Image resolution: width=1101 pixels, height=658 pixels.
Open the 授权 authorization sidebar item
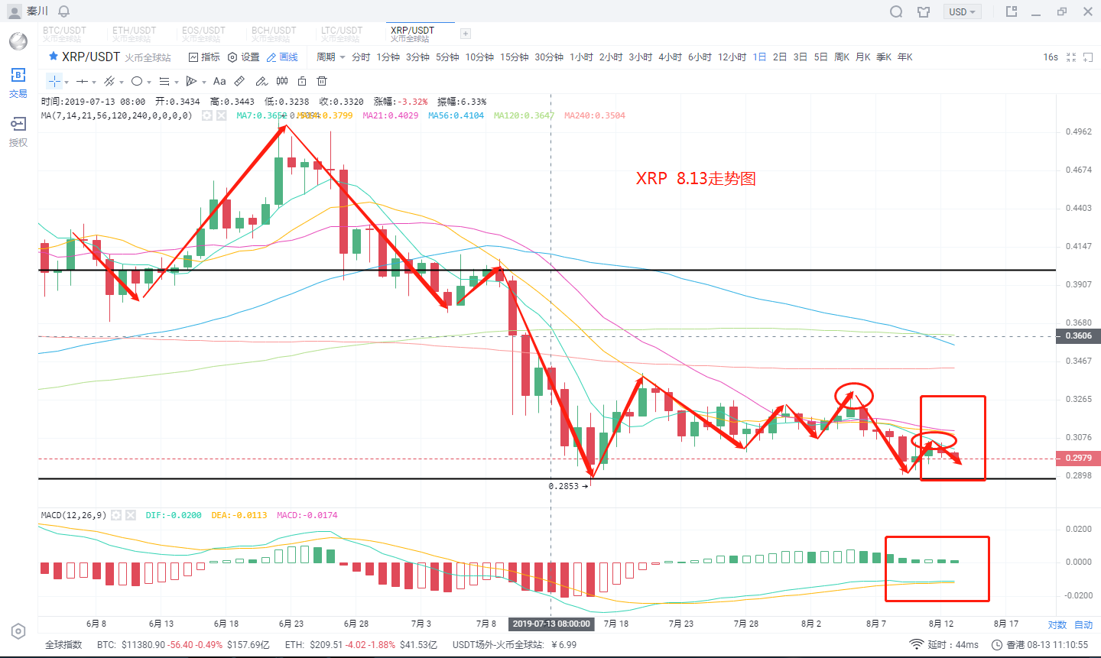18,132
